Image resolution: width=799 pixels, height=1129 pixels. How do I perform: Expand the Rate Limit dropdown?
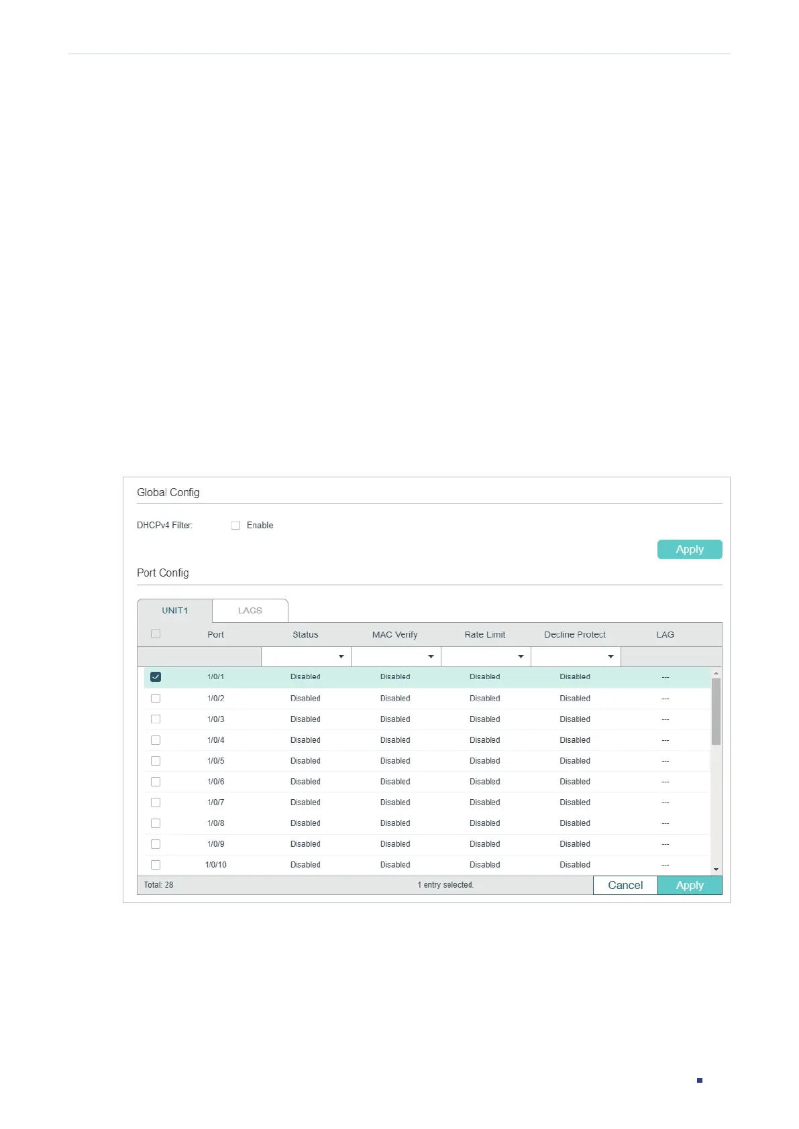point(486,656)
